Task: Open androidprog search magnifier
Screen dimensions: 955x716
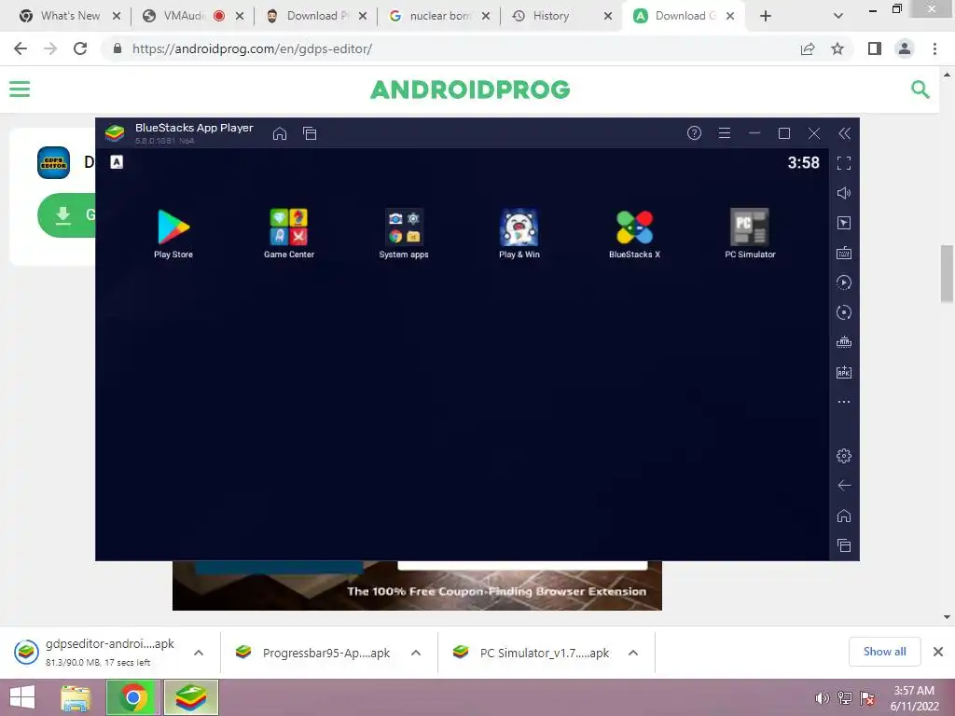Action: pos(920,89)
